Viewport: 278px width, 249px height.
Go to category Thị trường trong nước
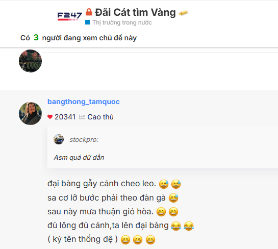click(122, 22)
